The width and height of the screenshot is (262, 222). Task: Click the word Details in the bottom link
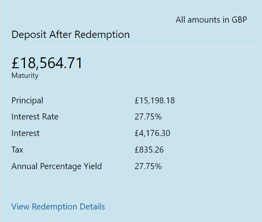[92, 207]
